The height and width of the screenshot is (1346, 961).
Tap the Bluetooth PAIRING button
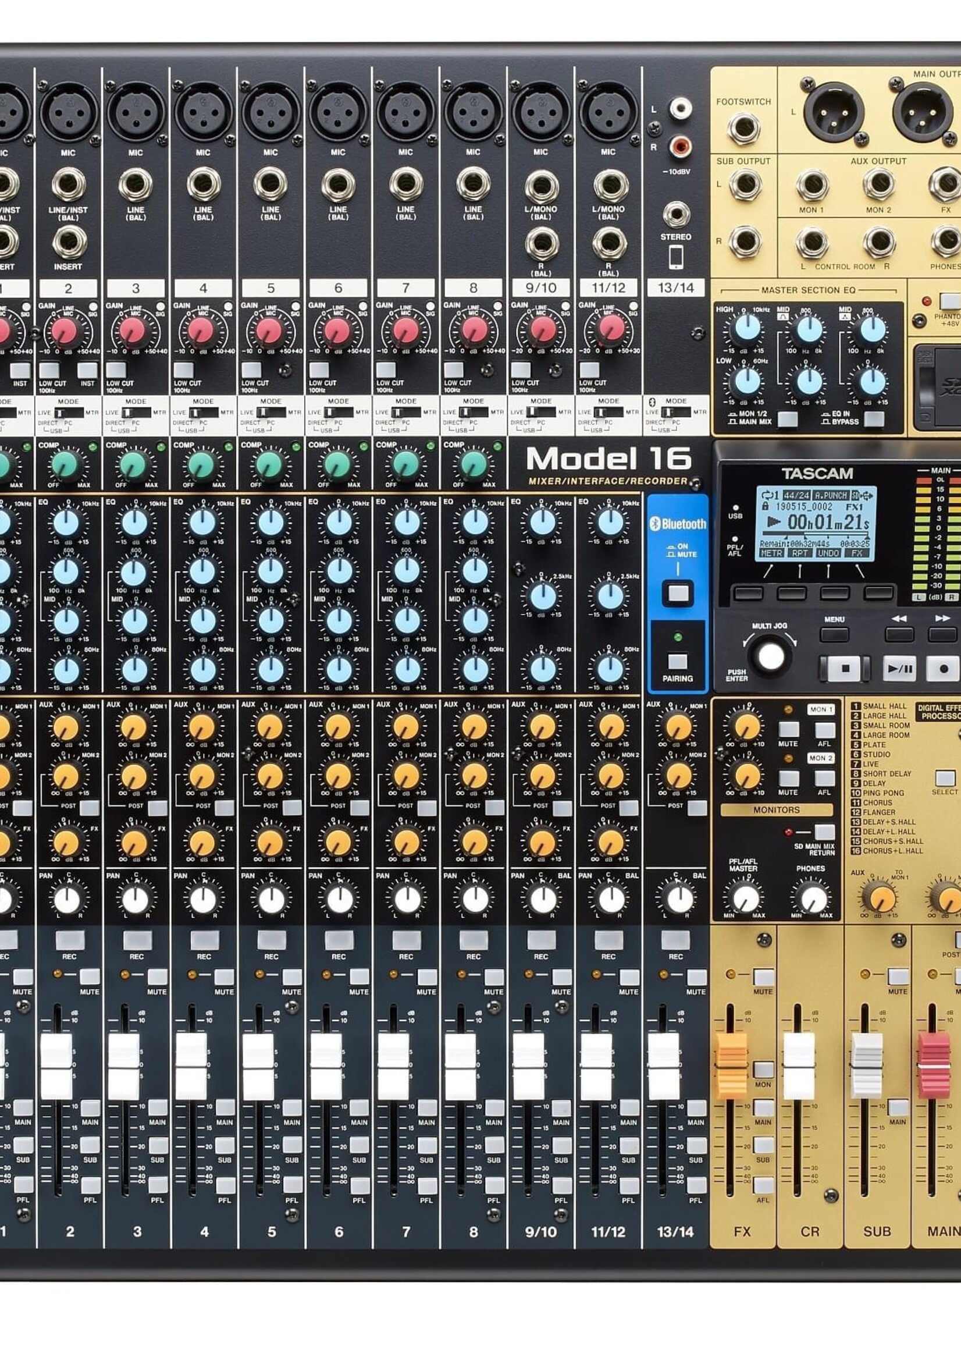coord(677,662)
